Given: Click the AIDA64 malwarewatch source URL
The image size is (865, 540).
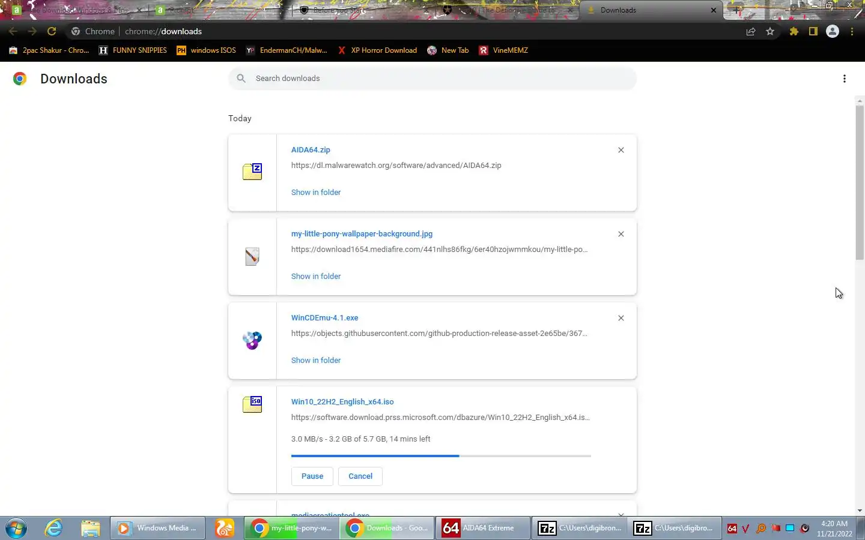Looking at the screenshot, I should [x=396, y=166].
